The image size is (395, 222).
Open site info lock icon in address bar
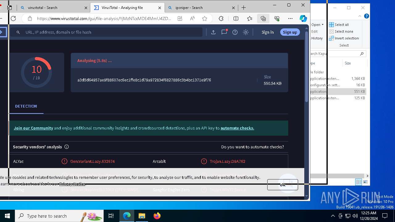tap(30, 18)
